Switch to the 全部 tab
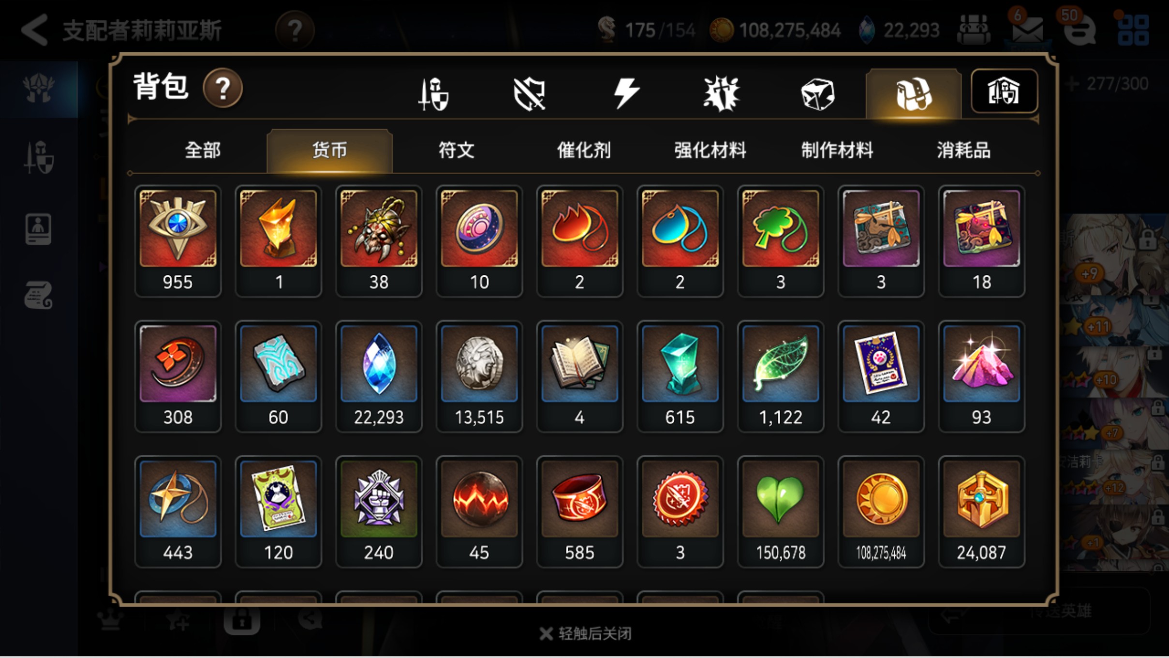 pyautogui.click(x=203, y=150)
